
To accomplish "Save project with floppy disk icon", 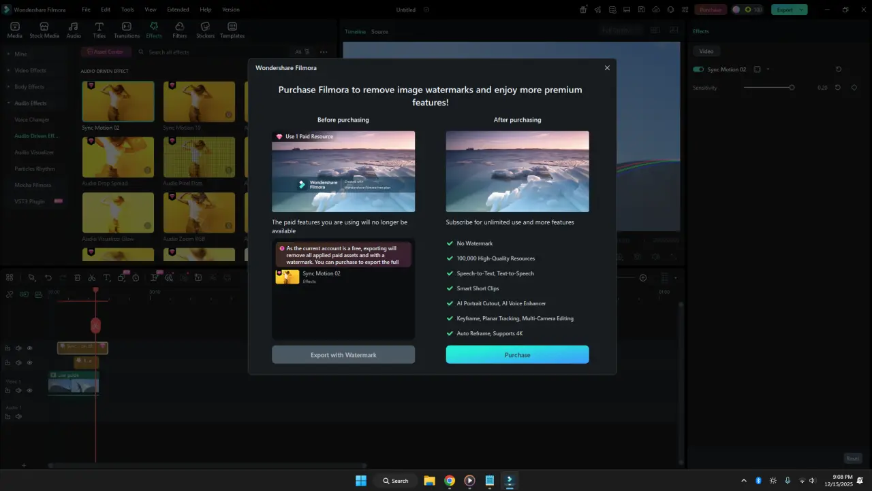I will coord(641,10).
